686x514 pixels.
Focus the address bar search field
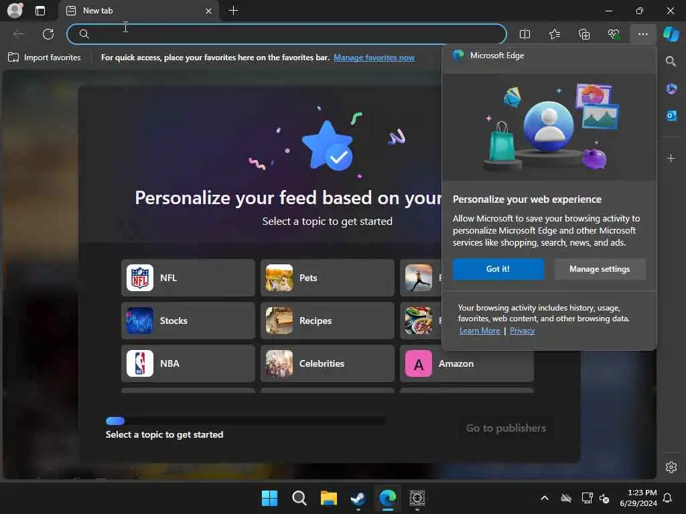coord(287,34)
